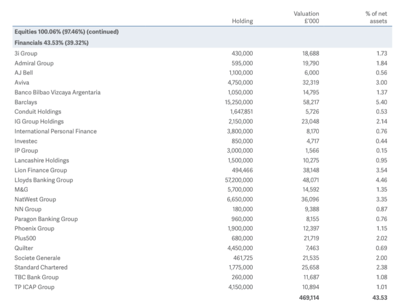Click TP ICAP holding '4,150,000'
408x302 pixels.
pos(241,287)
